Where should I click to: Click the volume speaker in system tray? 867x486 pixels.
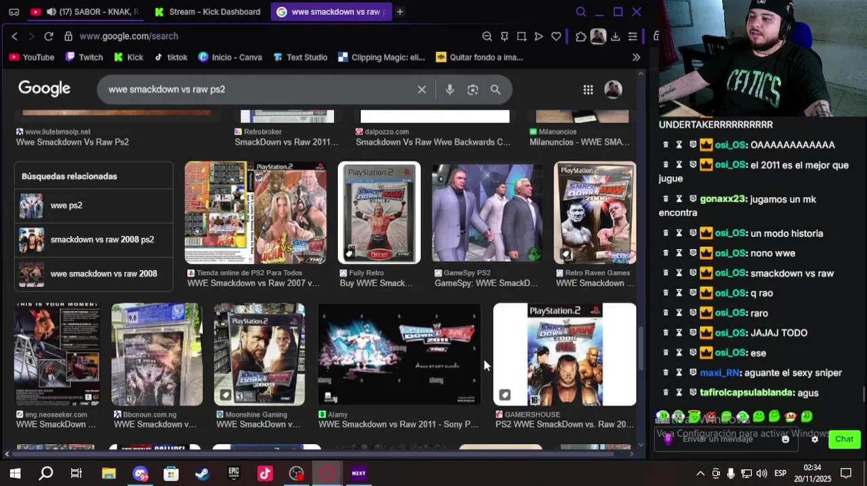762,473
